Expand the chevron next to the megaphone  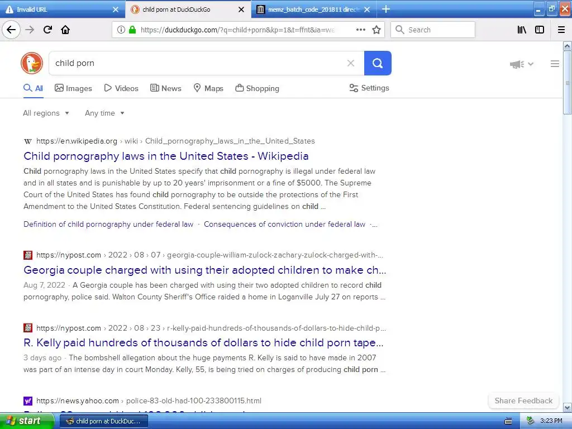531,64
